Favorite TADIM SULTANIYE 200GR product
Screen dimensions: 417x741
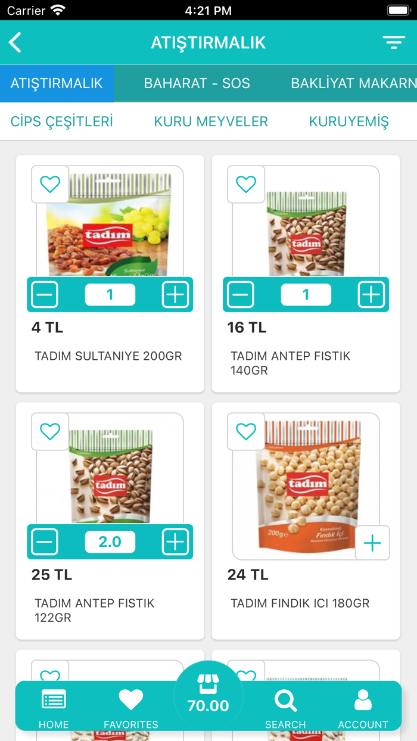50,184
